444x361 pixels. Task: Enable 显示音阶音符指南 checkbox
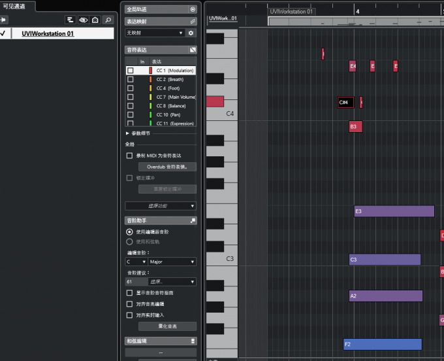[x=129, y=292]
